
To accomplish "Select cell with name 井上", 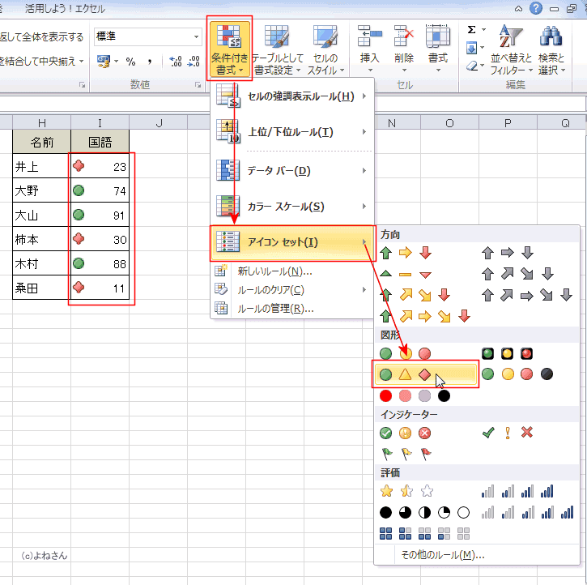I will tap(41, 166).
